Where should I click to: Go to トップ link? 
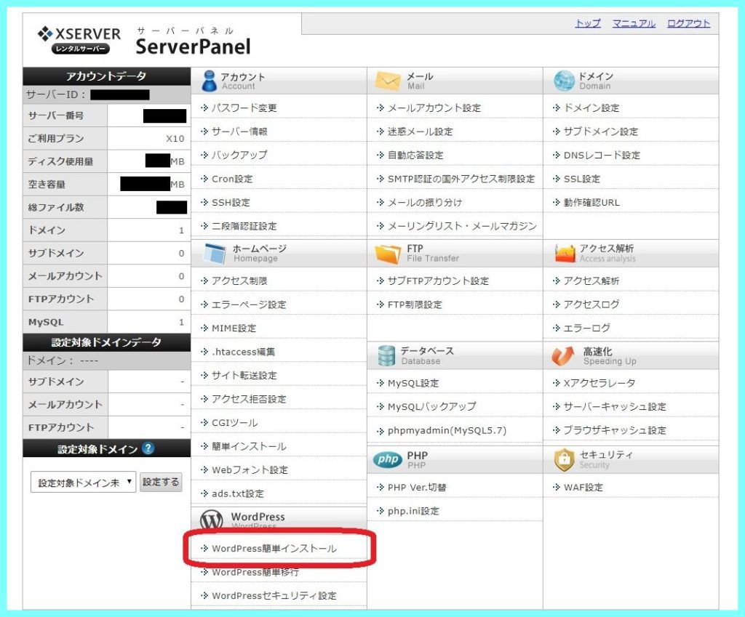(x=588, y=23)
